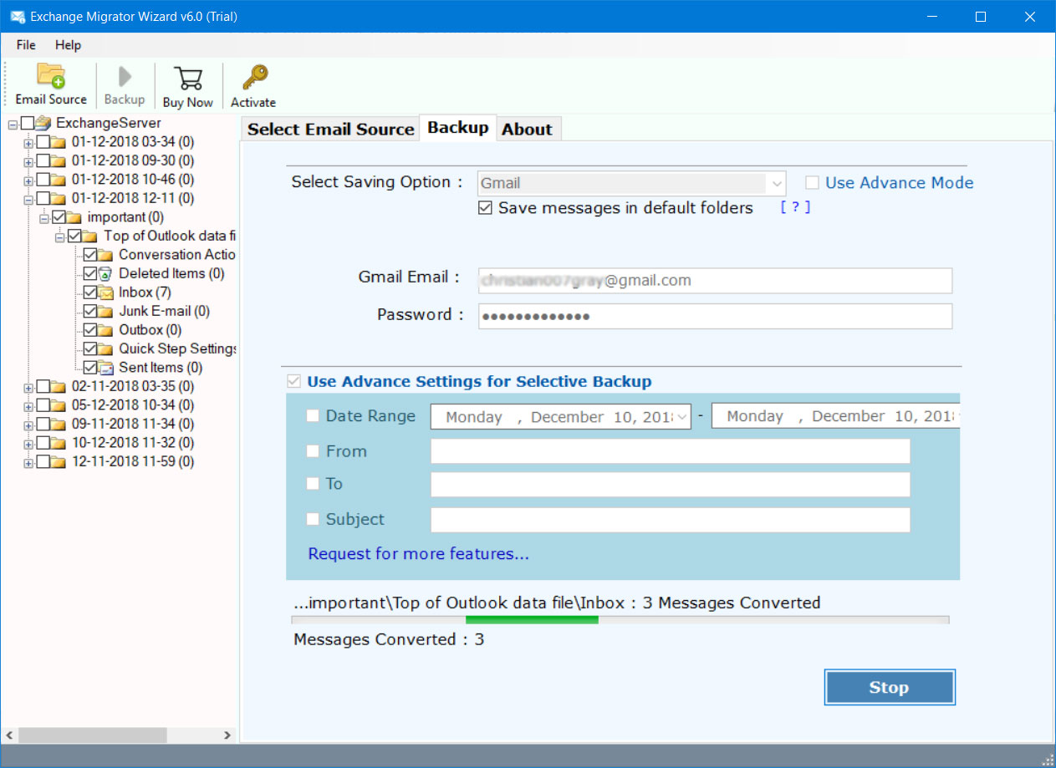Screen dimensions: 1056x768
Task: Switch to the Backup tab
Action: tap(458, 127)
